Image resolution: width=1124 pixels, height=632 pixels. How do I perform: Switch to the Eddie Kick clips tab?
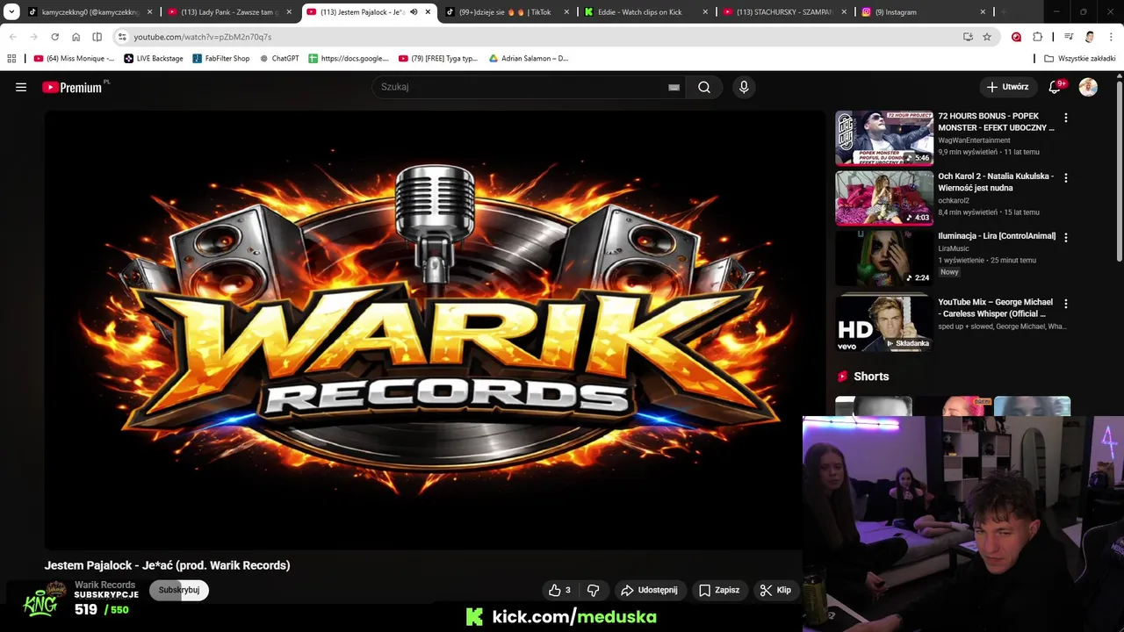[645, 12]
